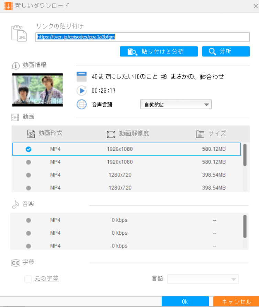Enable the 元の字幕 checkbox
This screenshot has height=307, width=259.
[28, 279]
